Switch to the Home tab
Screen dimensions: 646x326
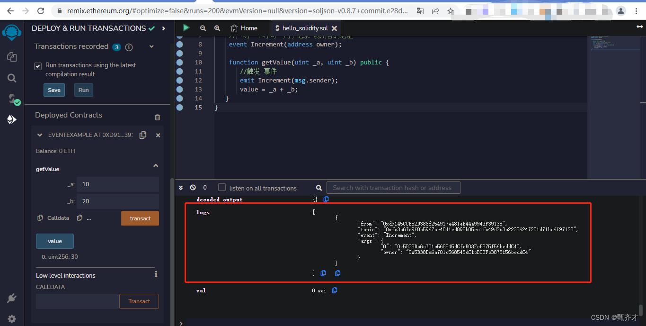pyautogui.click(x=244, y=28)
